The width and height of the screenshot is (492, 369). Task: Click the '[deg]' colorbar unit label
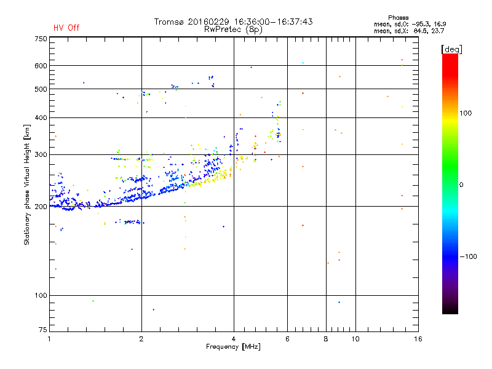451,49
